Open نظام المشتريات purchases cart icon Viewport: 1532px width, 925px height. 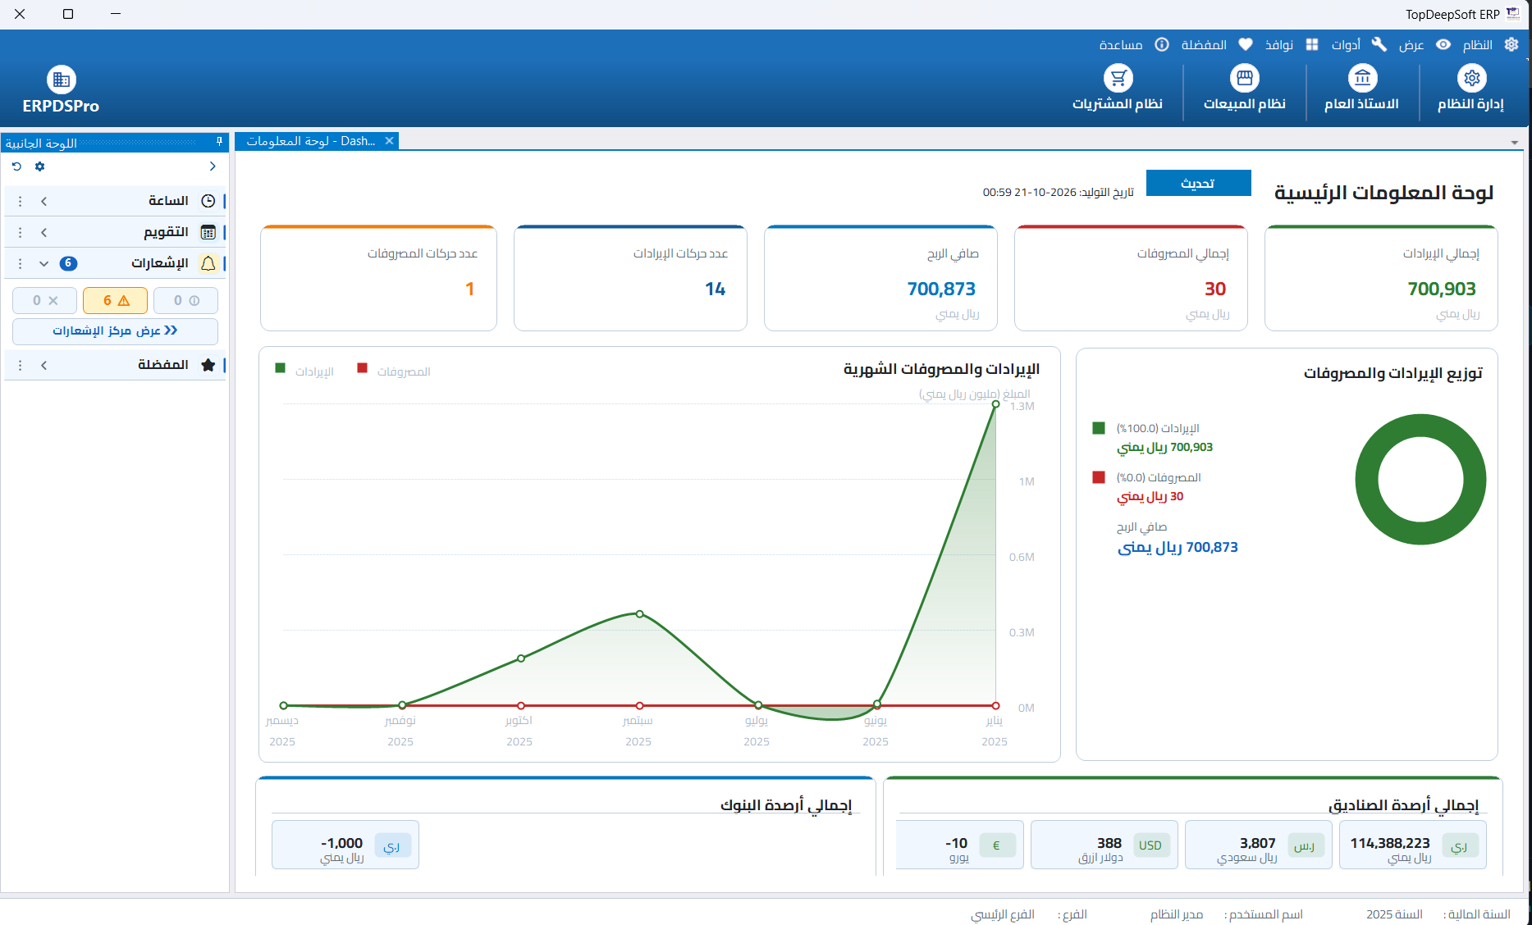tap(1118, 78)
